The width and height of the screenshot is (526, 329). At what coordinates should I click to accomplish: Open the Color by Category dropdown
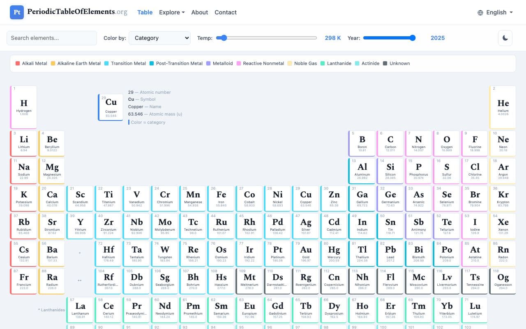coord(159,38)
